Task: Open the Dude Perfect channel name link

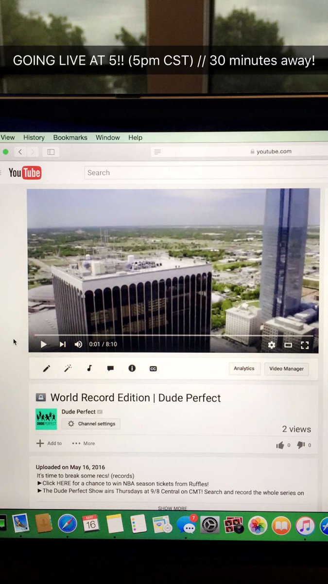Action: 78,412
